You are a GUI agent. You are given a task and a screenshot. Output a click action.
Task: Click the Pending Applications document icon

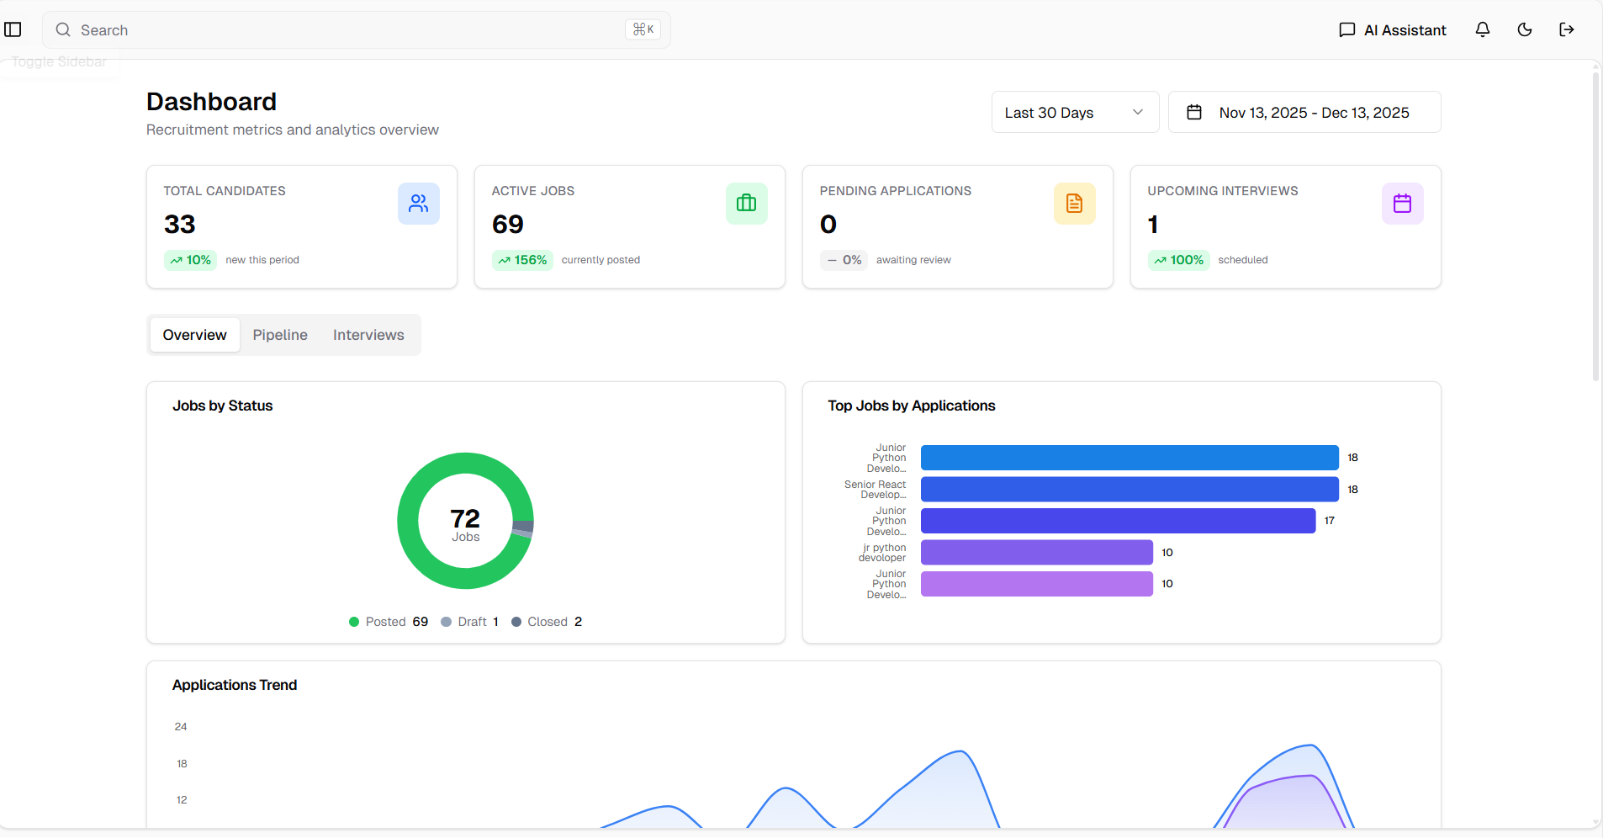coord(1074,203)
